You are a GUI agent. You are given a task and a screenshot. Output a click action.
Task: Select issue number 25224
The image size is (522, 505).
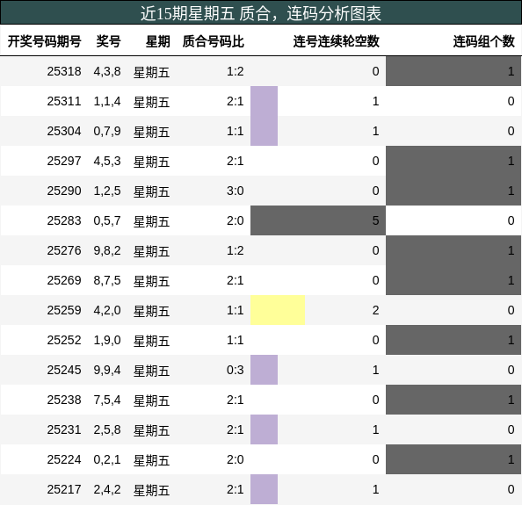(x=64, y=459)
